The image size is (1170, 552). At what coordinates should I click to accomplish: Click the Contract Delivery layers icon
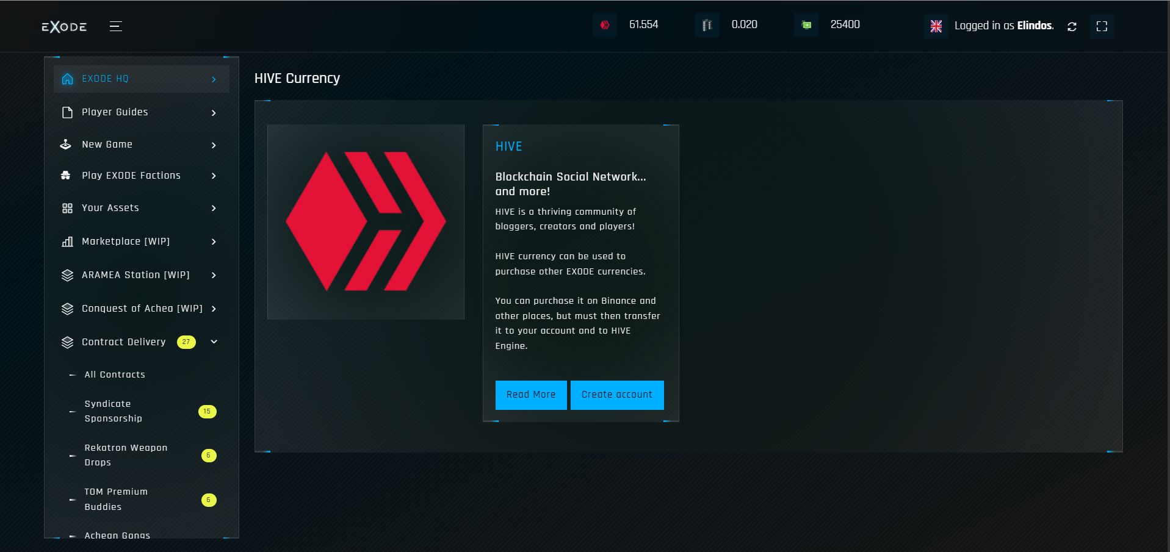[x=67, y=342]
